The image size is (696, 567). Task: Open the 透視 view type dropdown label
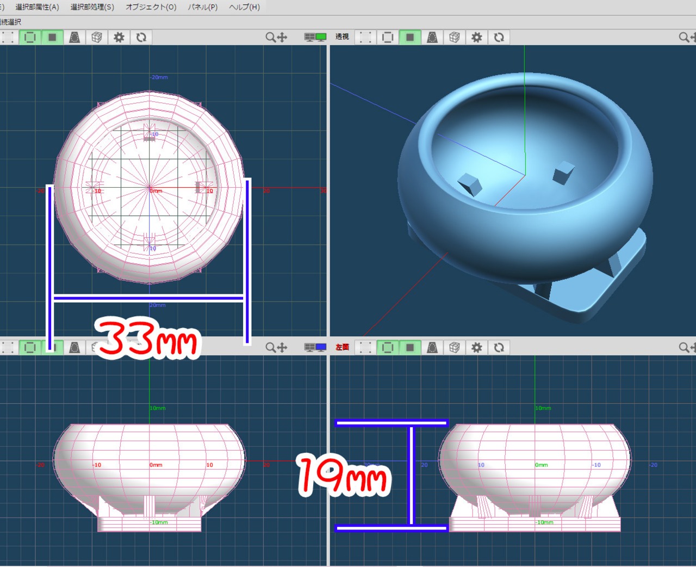click(342, 37)
